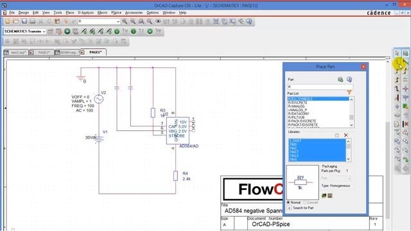The width and height of the screenshot is (411, 231).
Task: Open the Design menu
Action: 23,13
